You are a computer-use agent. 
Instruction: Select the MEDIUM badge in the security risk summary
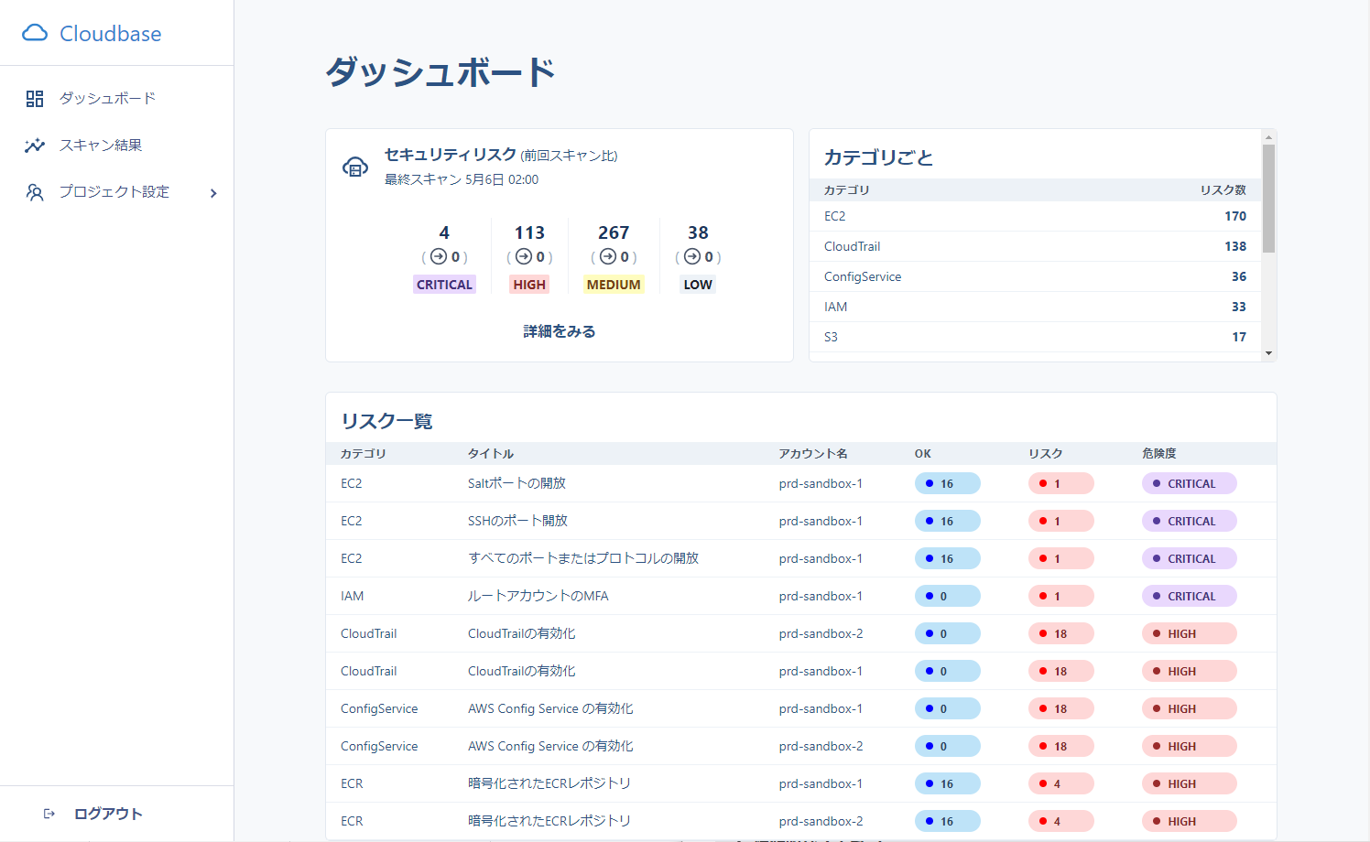(614, 285)
